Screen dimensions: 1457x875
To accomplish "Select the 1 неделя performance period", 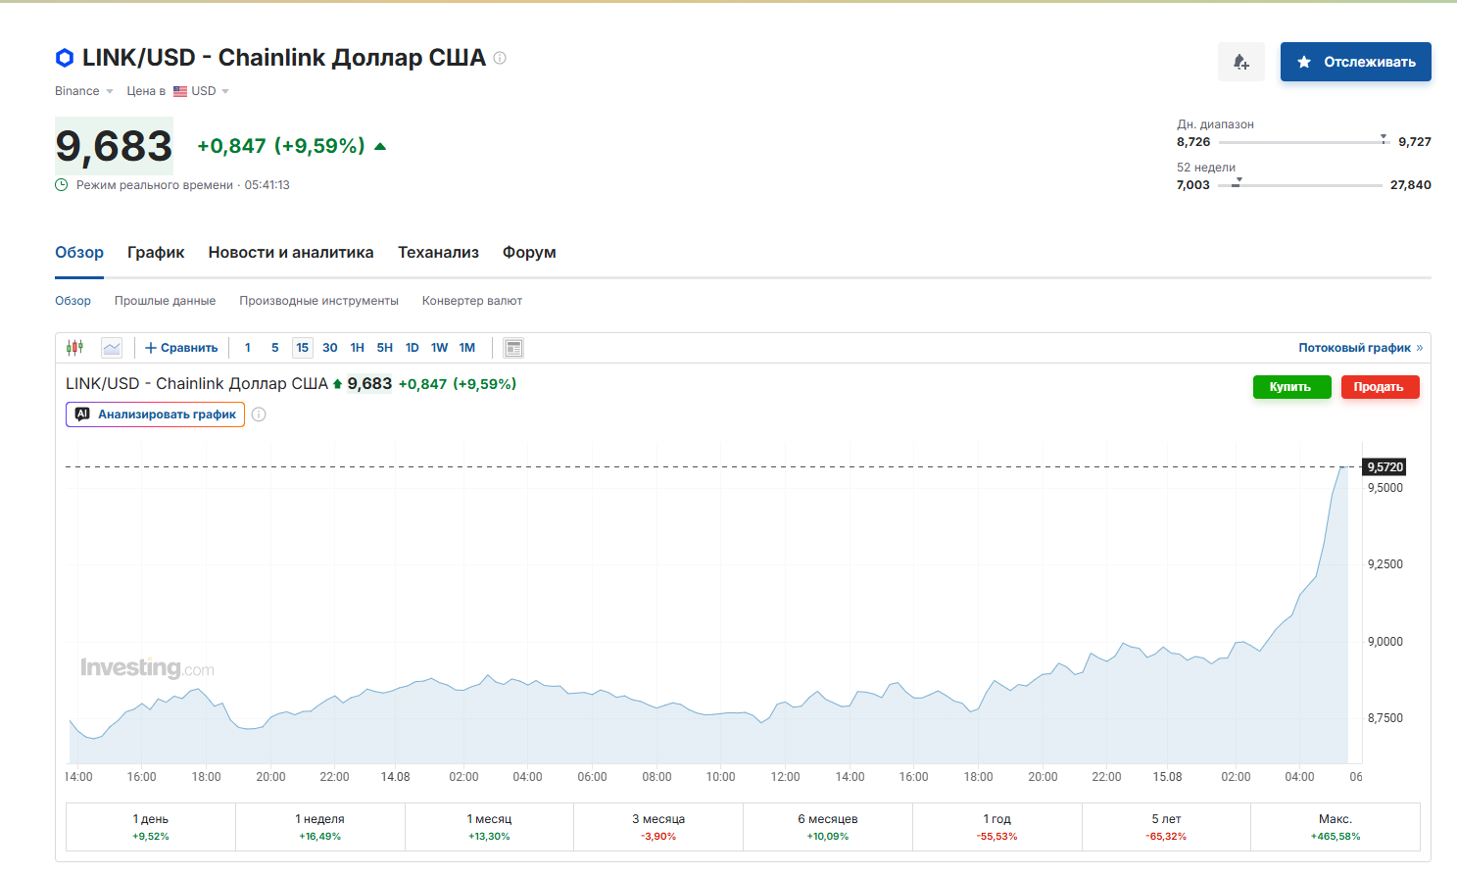I will pyautogui.click(x=320, y=827).
